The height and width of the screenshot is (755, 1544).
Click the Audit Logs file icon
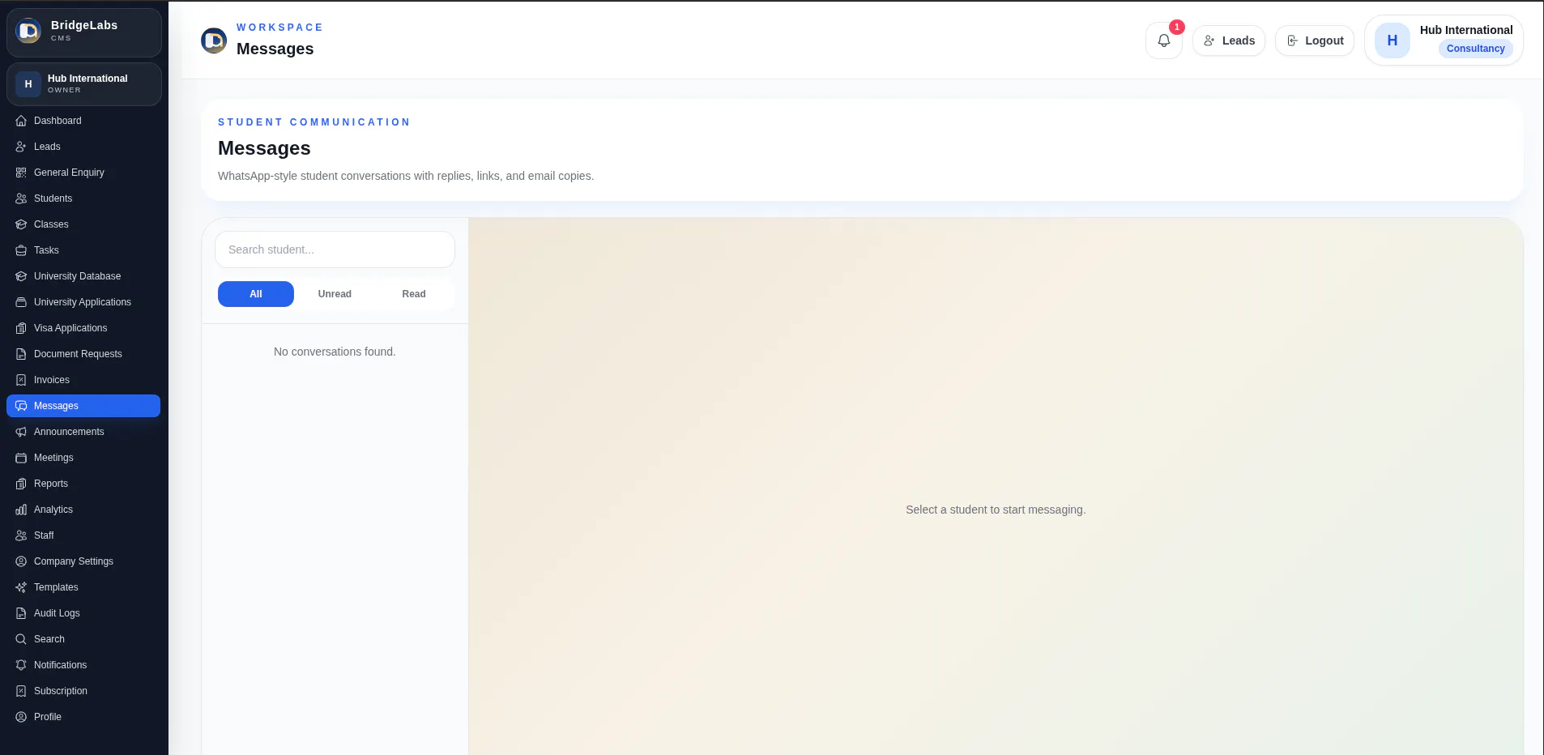[x=21, y=613]
